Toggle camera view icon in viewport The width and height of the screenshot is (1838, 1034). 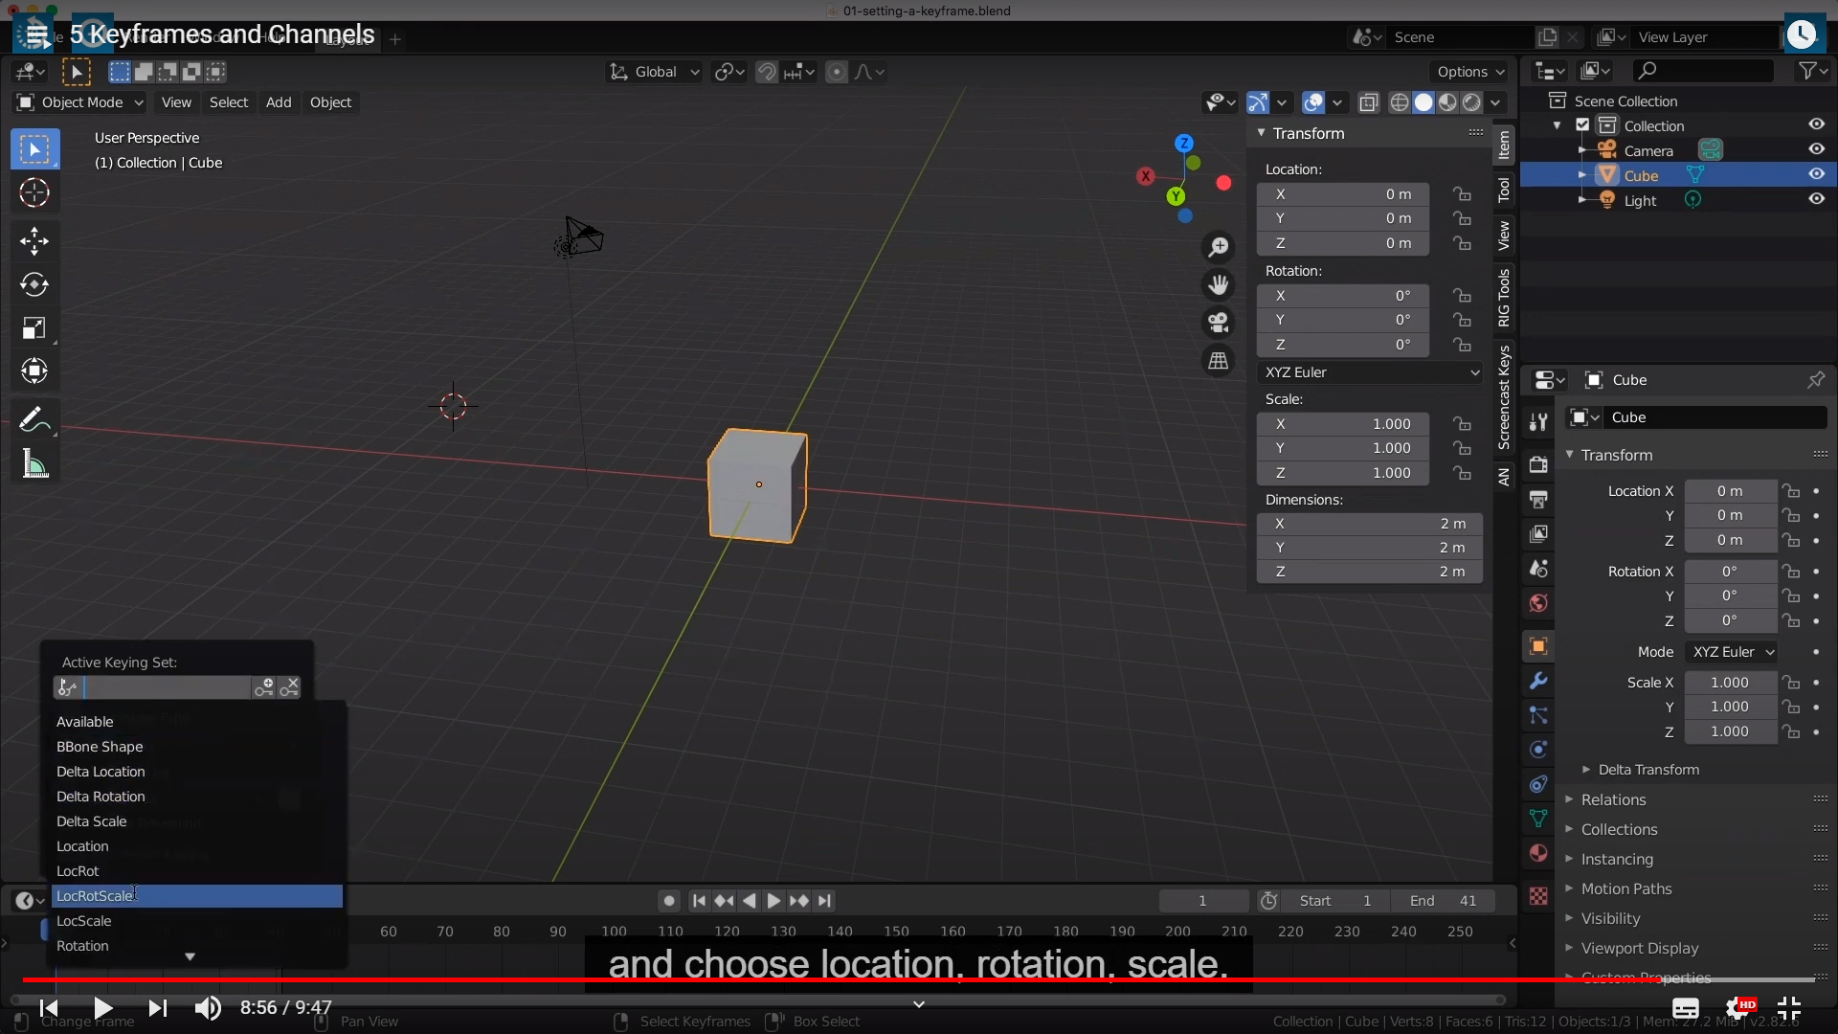point(1218,323)
